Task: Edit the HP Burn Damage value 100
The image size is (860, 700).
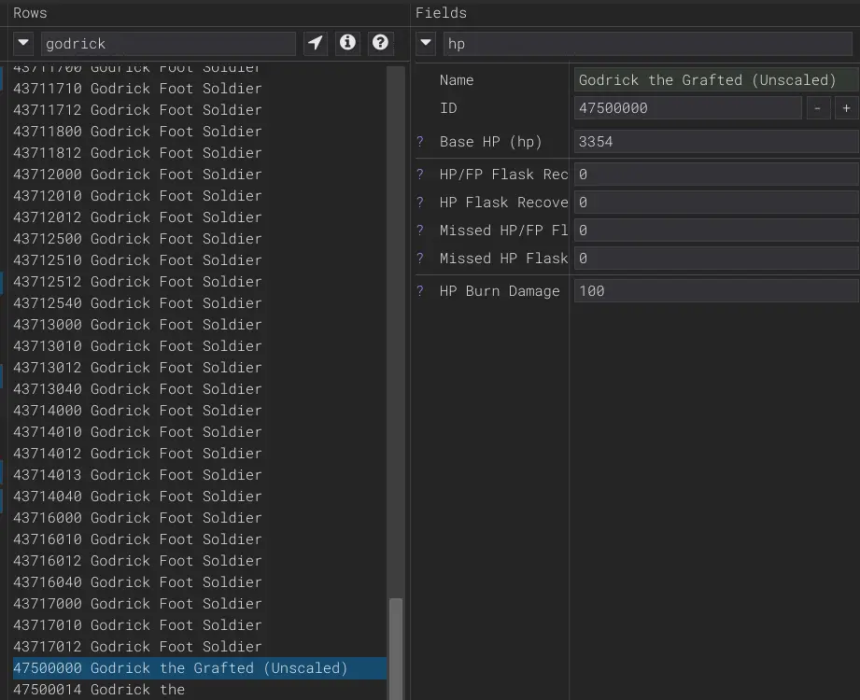Action: pyautogui.click(x=716, y=291)
